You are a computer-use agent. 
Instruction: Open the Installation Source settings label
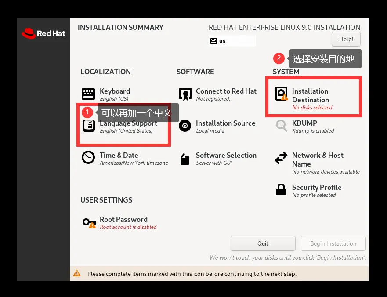pyautogui.click(x=226, y=123)
